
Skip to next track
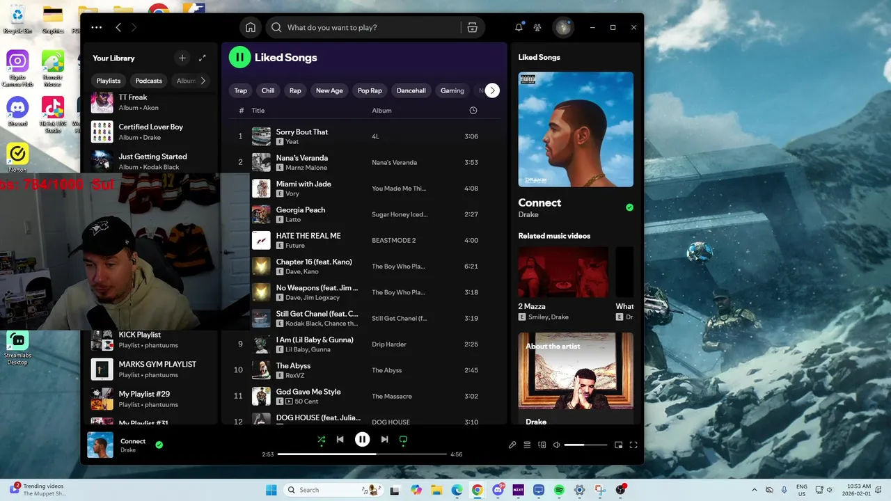[x=384, y=439]
